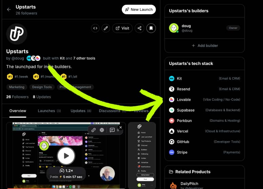The height and width of the screenshot is (189, 263).
Task: Open the 7 other tools link
Action: [x=84, y=58]
